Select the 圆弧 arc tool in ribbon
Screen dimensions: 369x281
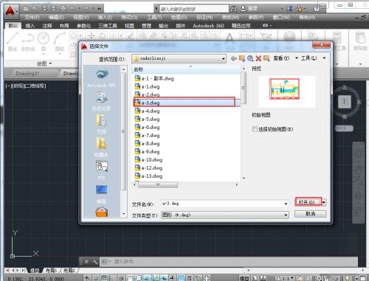pos(59,42)
